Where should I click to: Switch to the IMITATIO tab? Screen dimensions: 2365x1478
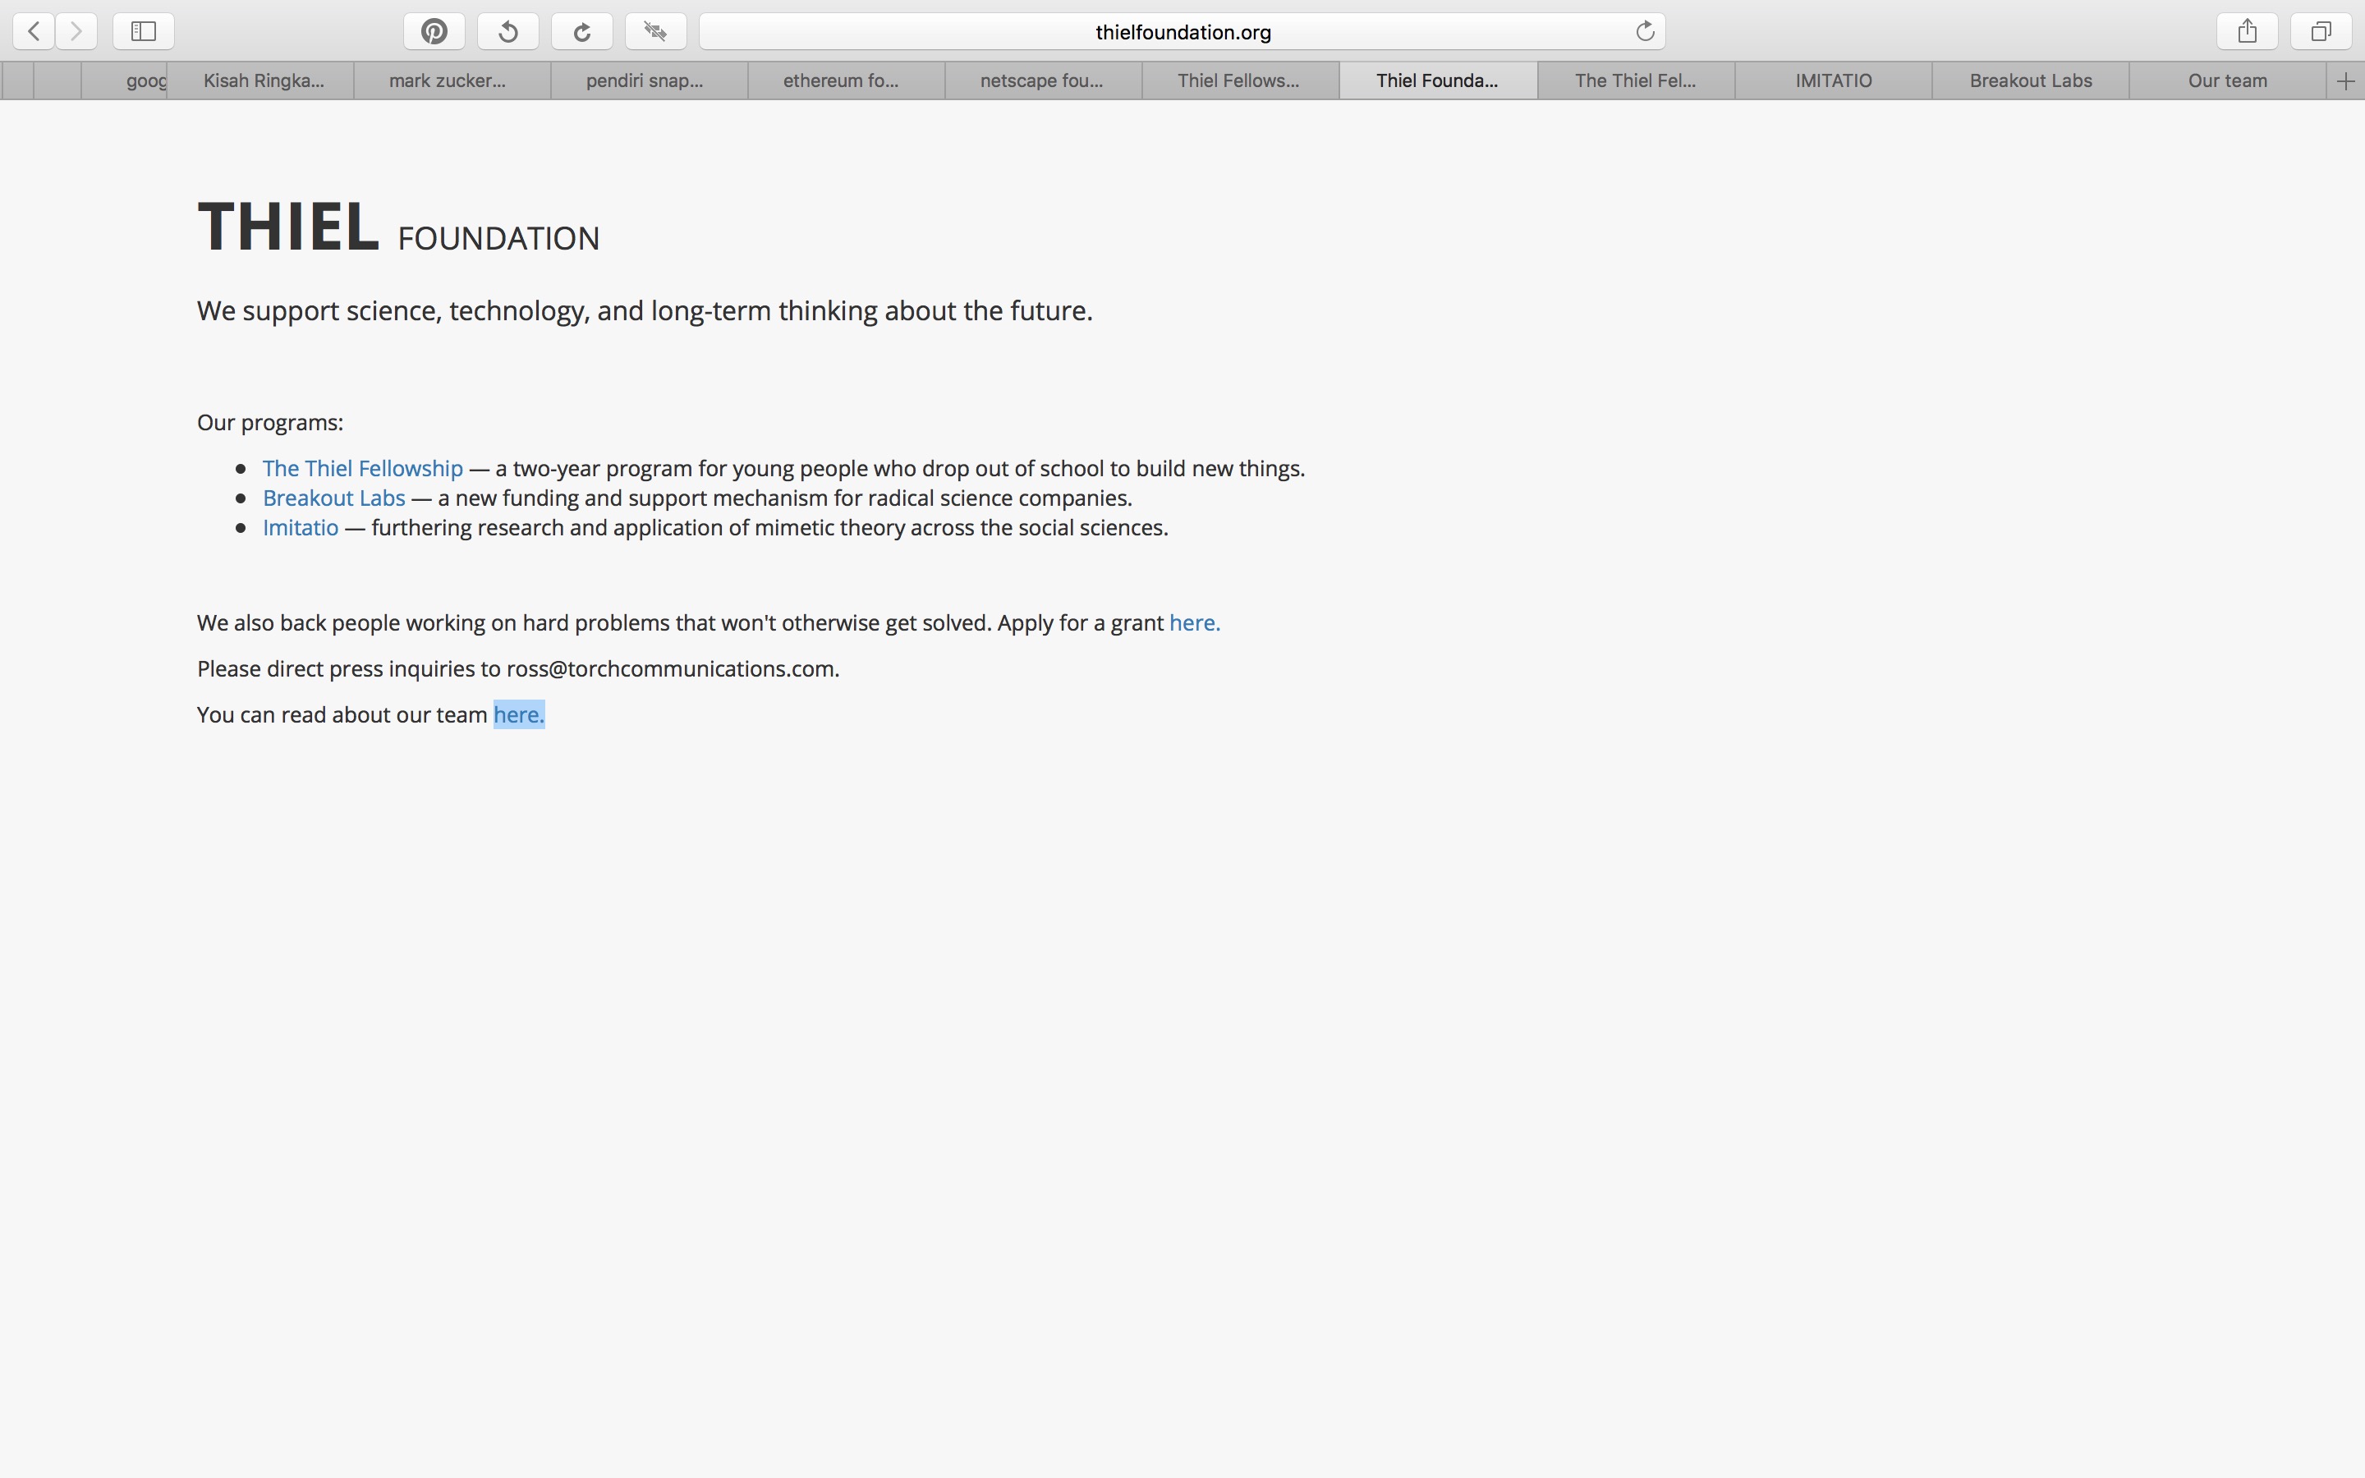point(1832,81)
